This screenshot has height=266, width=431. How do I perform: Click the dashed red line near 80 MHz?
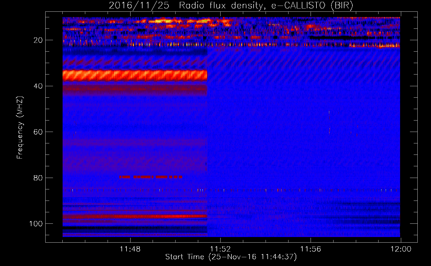[x=151, y=177]
